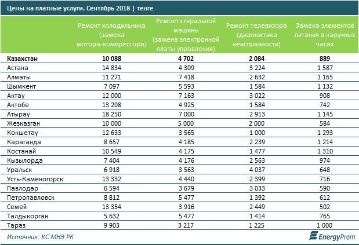Select the Ремонт стиральной машины column header
The height and width of the screenshot is (245, 359).
(x=186, y=35)
